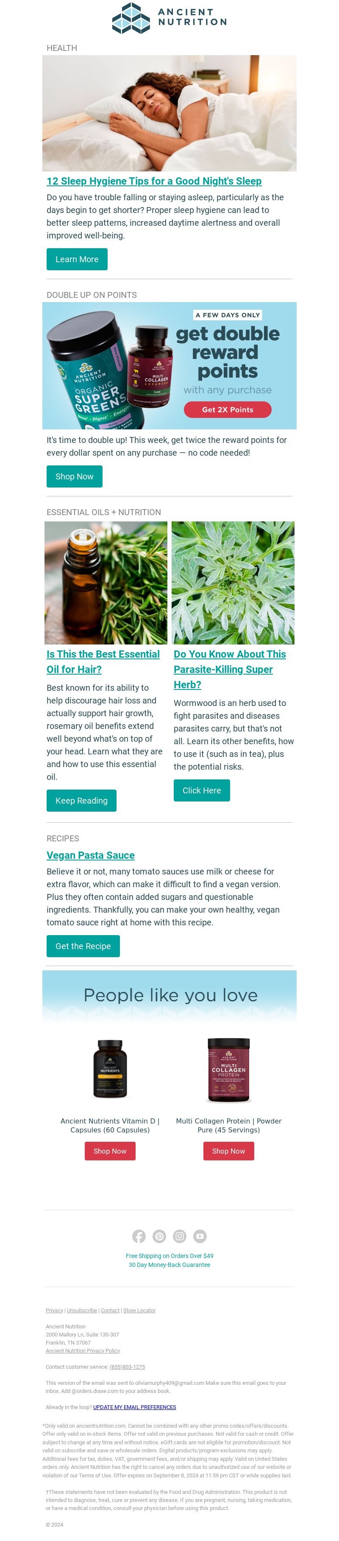Open the YouTube social icon
This screenshot has height=1541, width=339.
pyautogui.click(x=200, y=1236)
